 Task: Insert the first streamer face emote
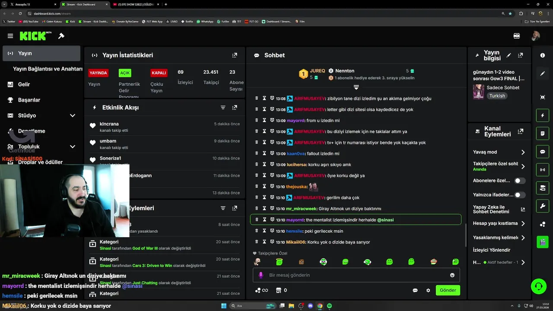coord(257,262)
